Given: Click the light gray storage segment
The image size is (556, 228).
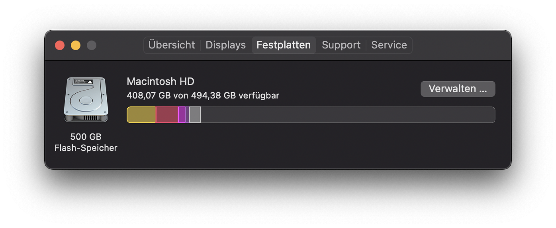Looking at the screenshot, I should click(195, 115).
